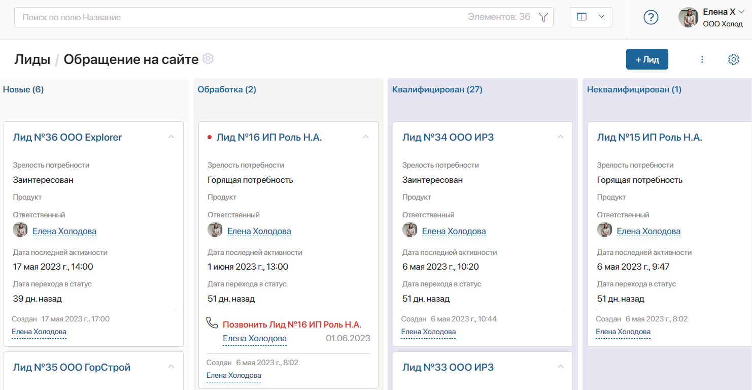Open the CRM settings gear at top right
The width and height of the screenshot is (752, 390).
(733, 59)
